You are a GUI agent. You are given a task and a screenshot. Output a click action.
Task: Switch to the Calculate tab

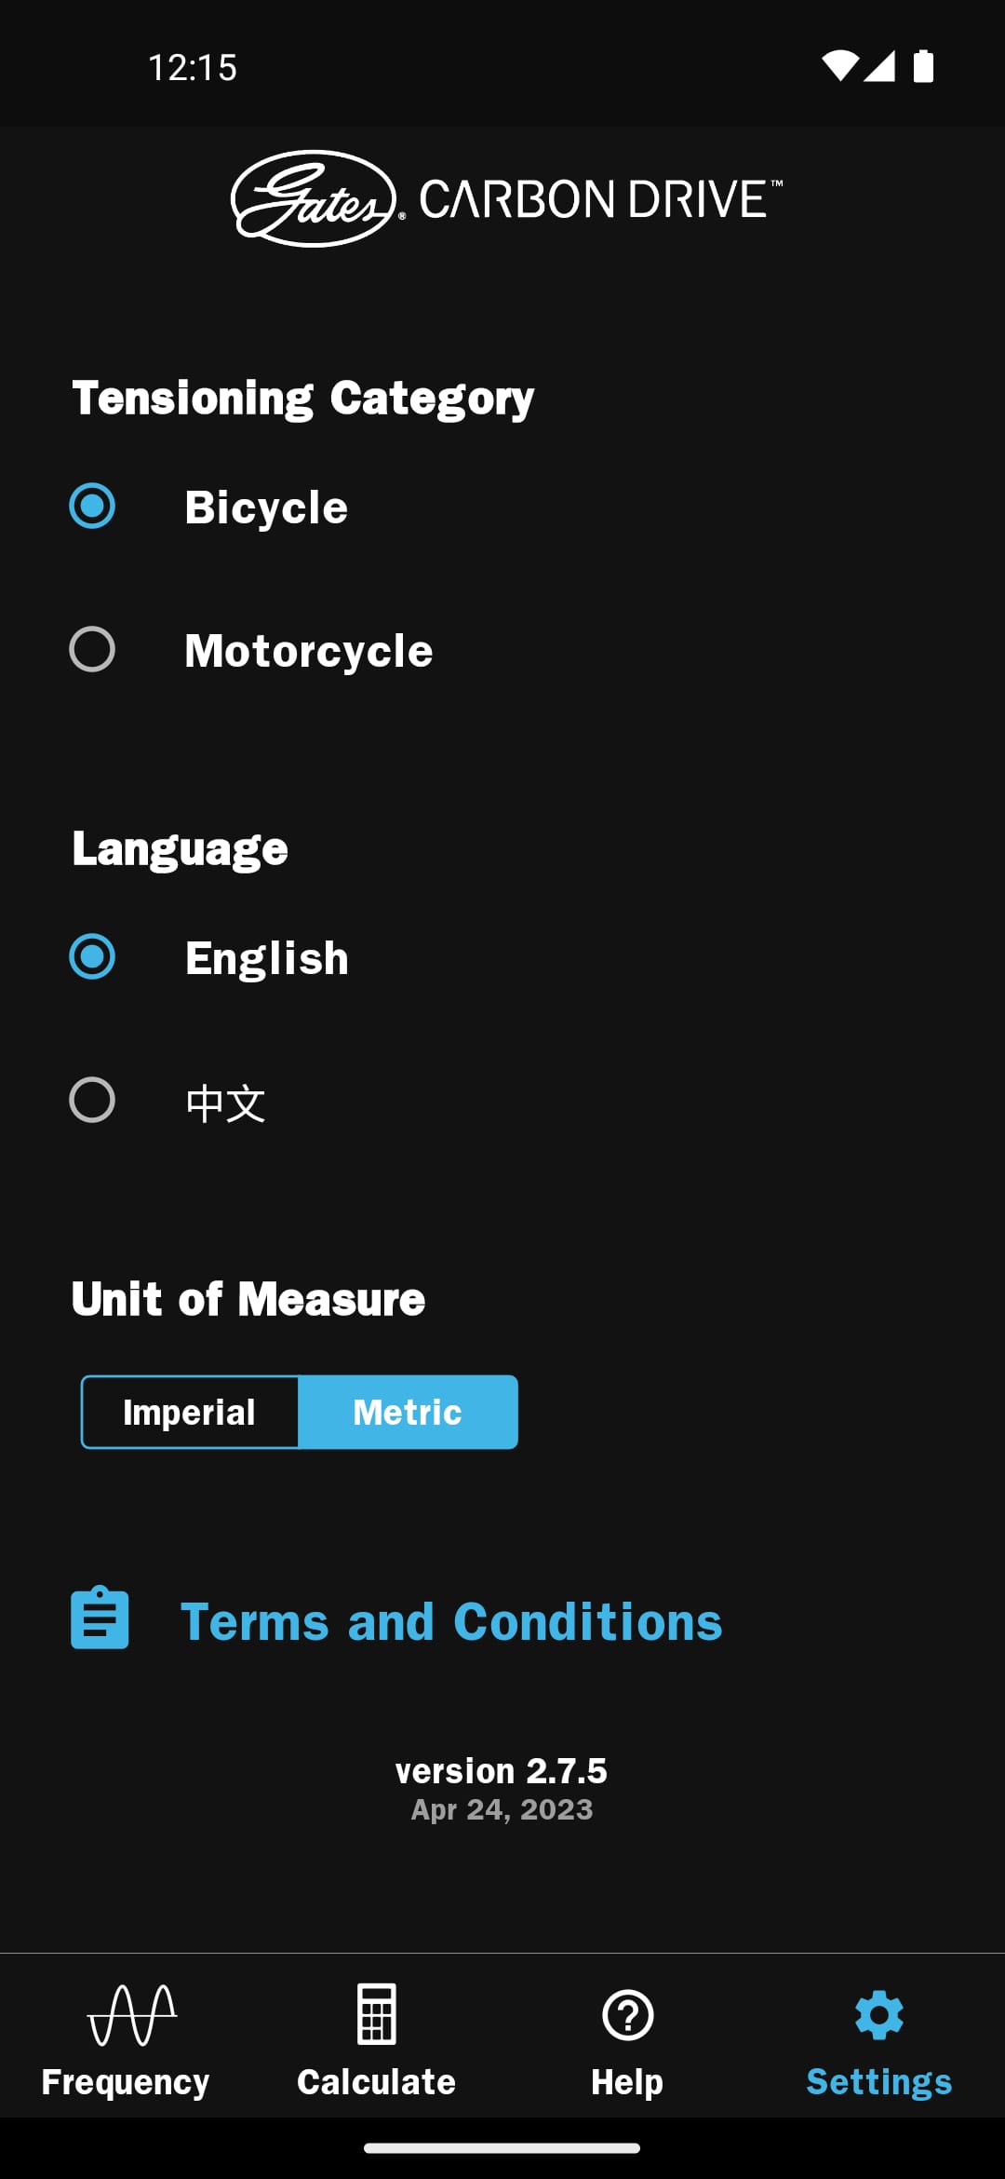(376, 2049)
